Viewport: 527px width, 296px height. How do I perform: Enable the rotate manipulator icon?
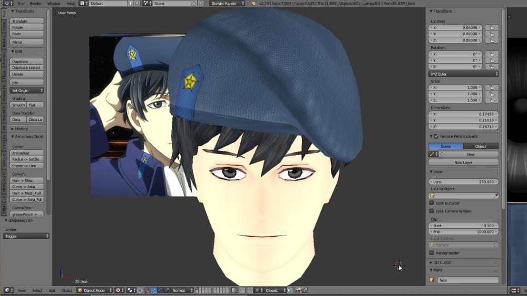coord(161,290)
